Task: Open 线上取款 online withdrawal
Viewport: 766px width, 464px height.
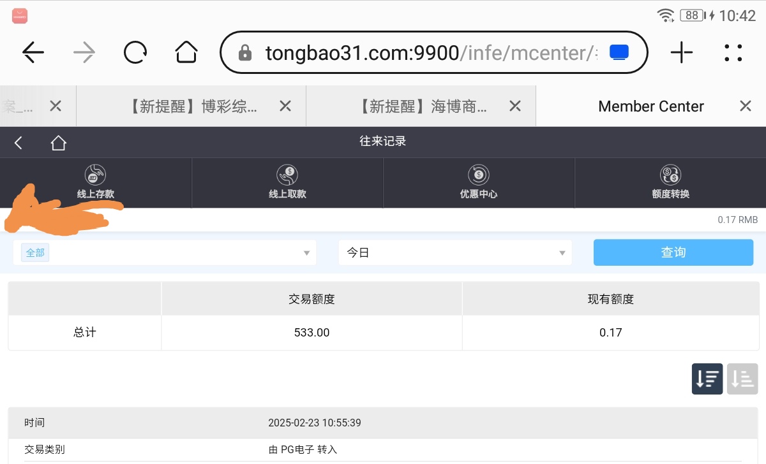Action: point(287,183)
